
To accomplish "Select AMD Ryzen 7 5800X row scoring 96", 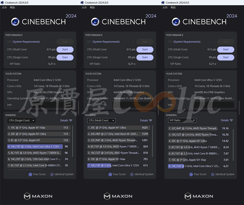I will click(x=38, y=153).
